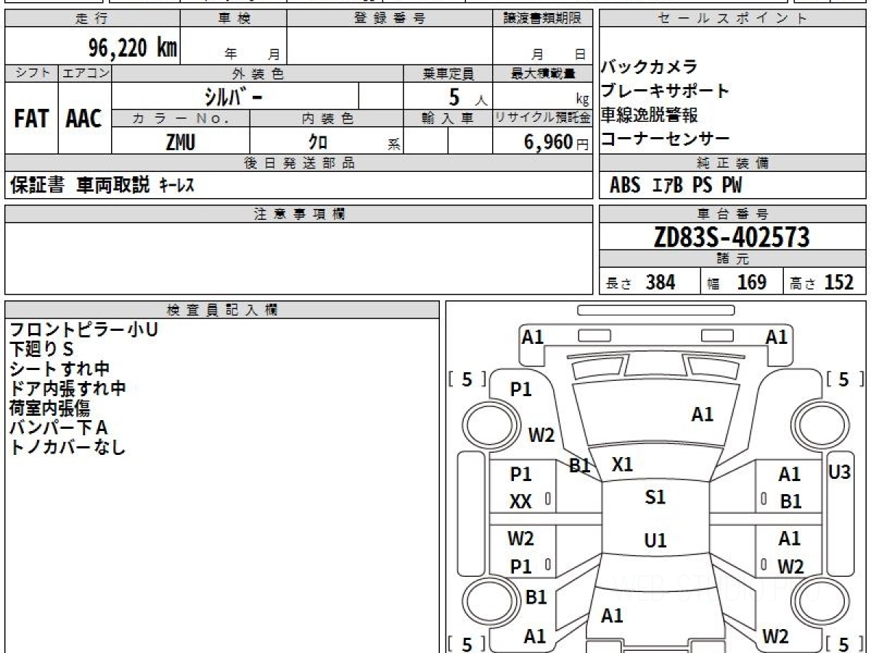
Task: Select the X1 mark on the diagram
Action: (x=622, y=464)
